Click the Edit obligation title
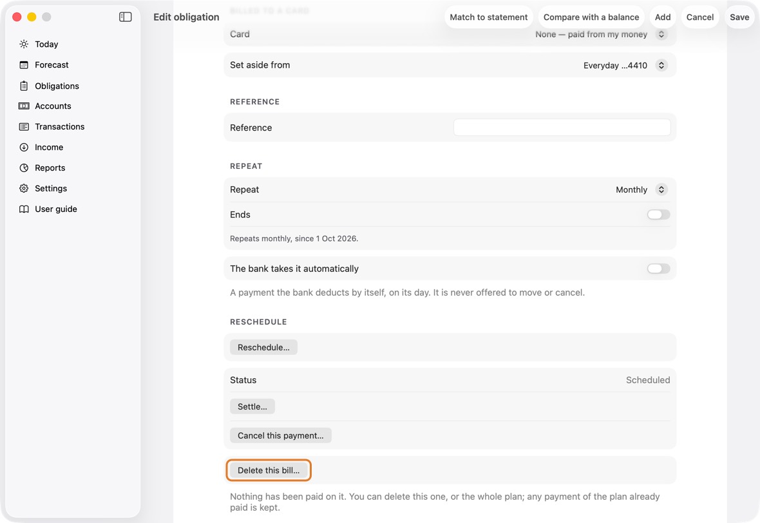Image resolution: width=760 pixels, height=523 pixels. pyautogui.click(x=186, y=17)
